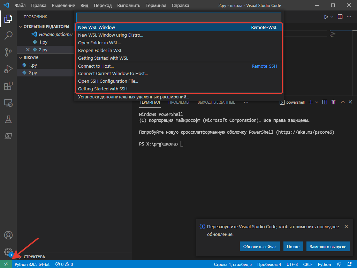Viewport: 357px width, 268px height.
Task: Open the Выделение menu
Action: tap(63, 6)
